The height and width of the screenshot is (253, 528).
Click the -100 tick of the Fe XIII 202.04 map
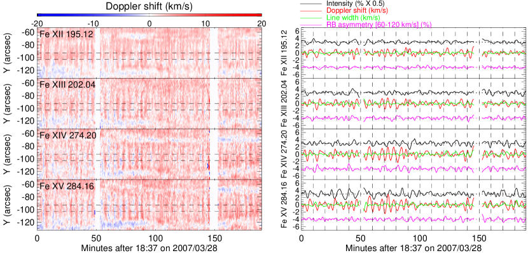[x=26, y=108]
